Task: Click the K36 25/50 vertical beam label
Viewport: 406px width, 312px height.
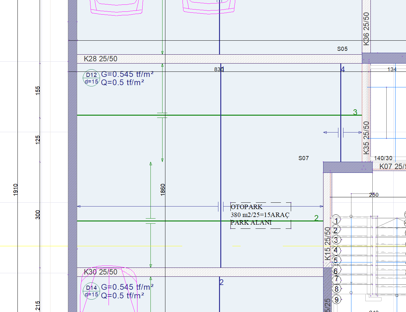Action: 366,29
